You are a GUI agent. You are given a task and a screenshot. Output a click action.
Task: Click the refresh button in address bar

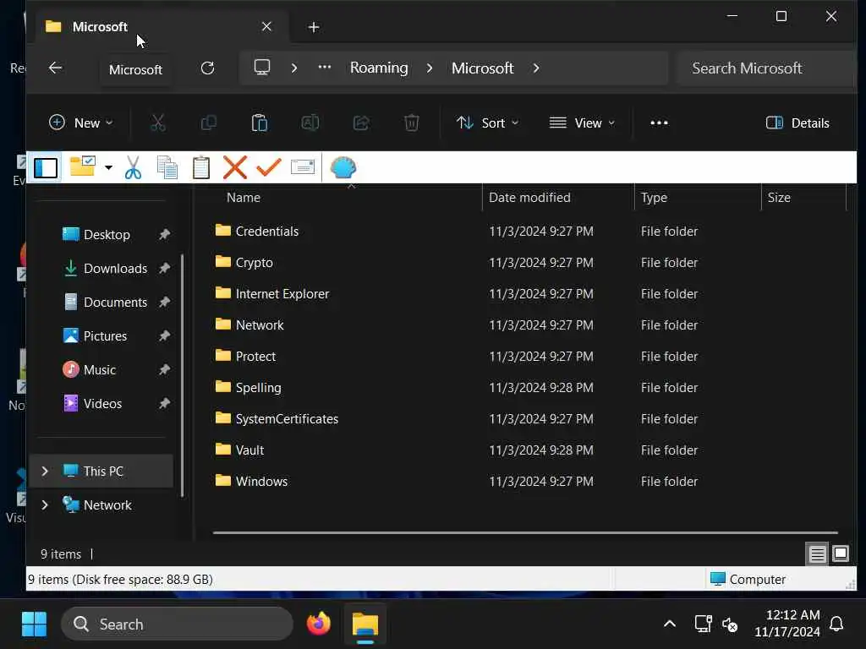[x=208, y=68]
